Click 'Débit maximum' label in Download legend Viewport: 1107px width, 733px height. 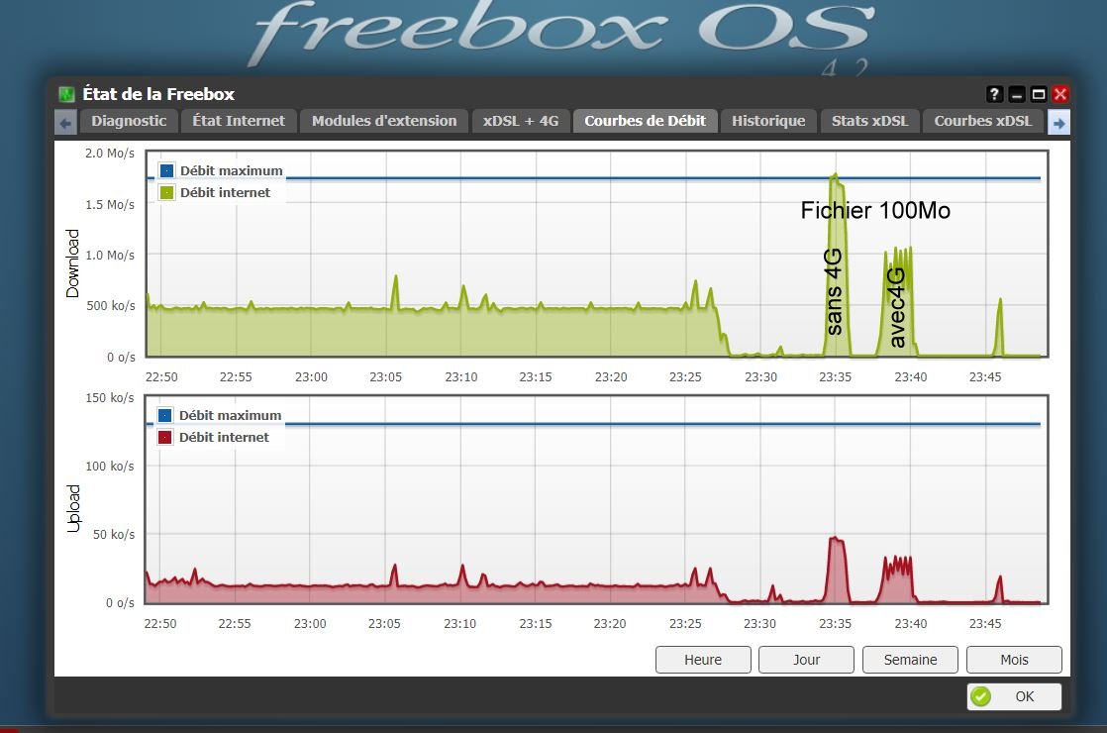pyautogui.click(x=231, y=170)
